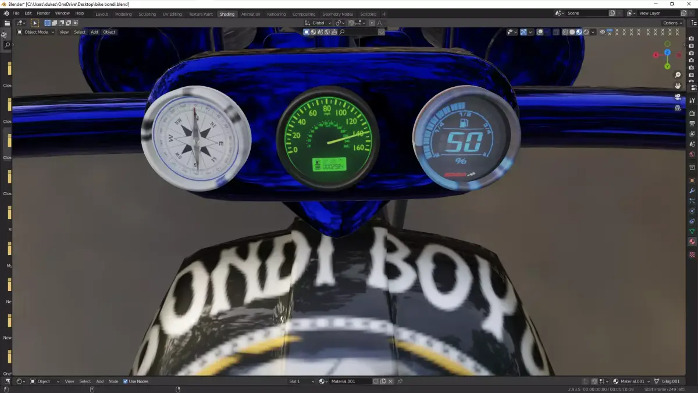This screenshot has height=393, width=698.
Task: Switch to the Layout workspace tab
Action: (102, 14)
